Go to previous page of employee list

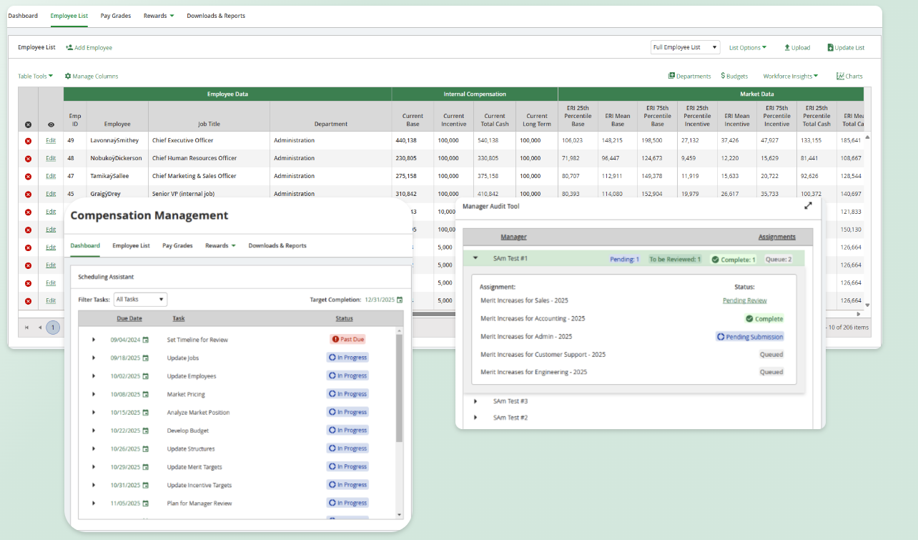click(40, 328)
